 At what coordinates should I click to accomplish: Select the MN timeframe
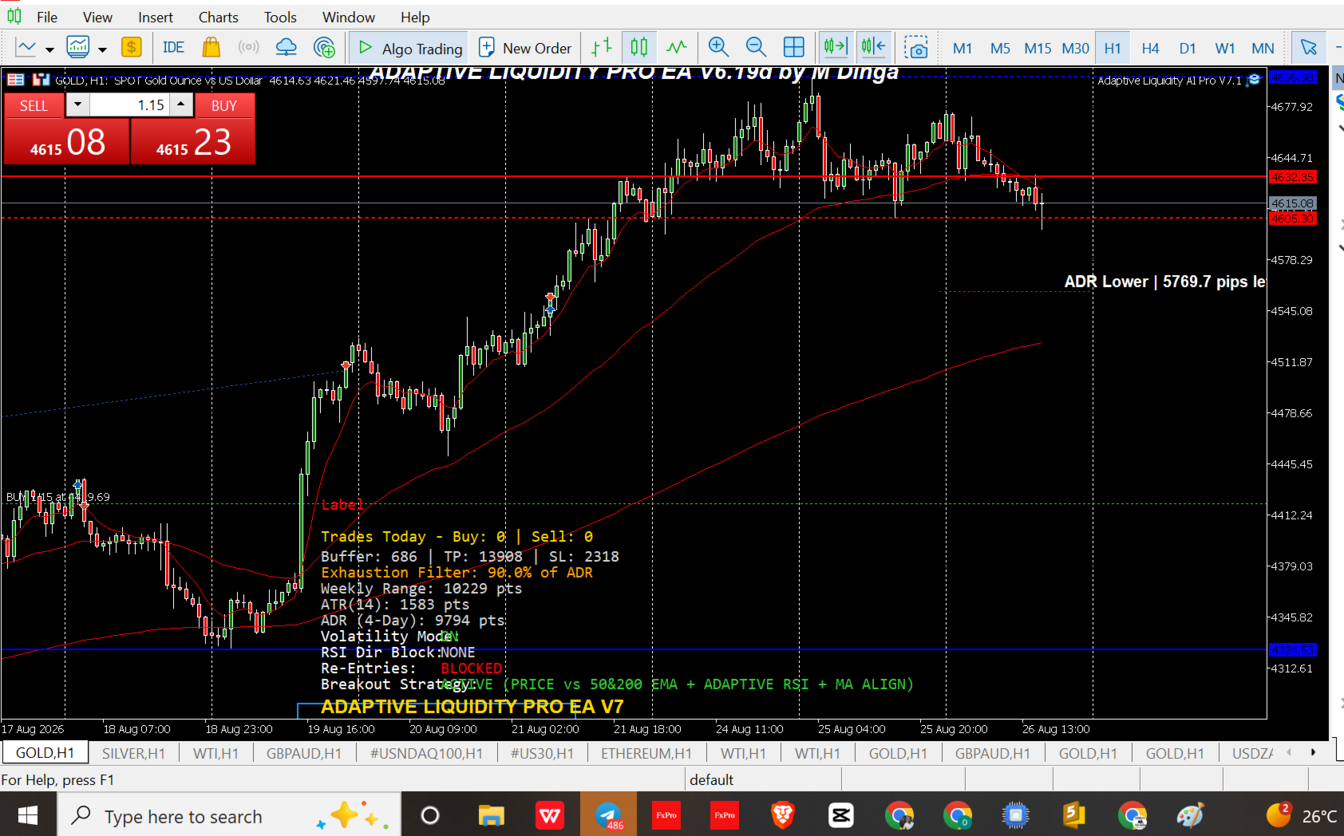pos(1263,49)
